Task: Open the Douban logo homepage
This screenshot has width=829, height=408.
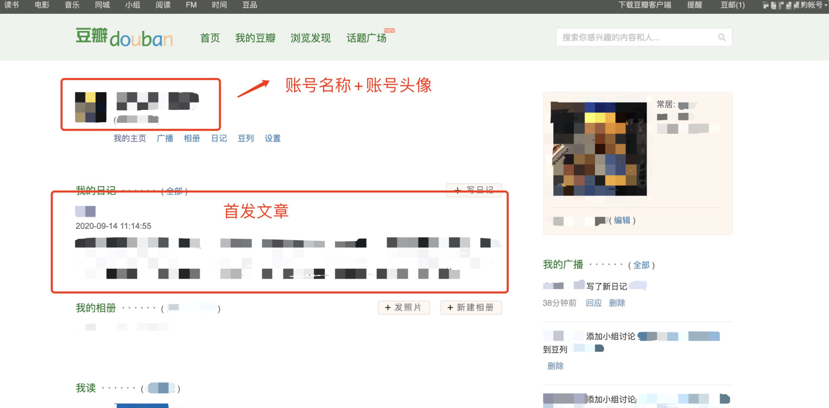Action: (x=124, y=37)
